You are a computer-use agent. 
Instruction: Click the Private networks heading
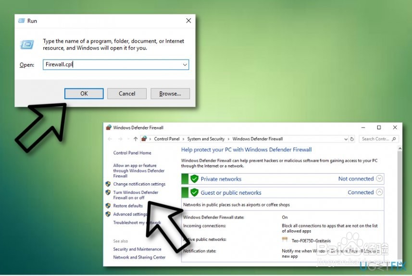[x=221, y=179]
